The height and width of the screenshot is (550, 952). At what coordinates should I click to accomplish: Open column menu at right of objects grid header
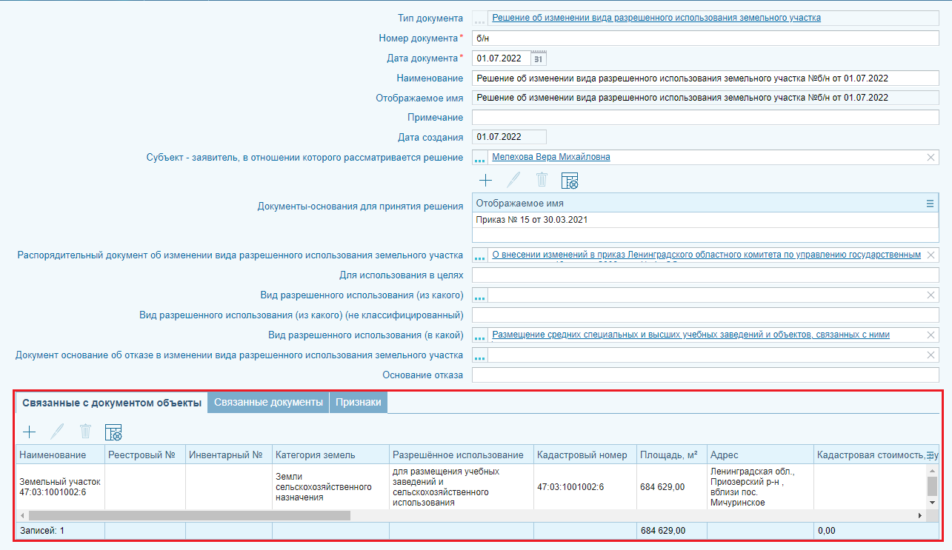[931, 455]
